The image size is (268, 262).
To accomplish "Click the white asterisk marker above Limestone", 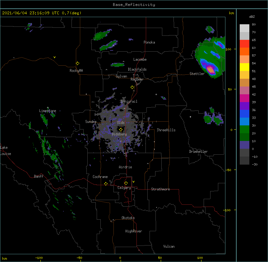I will click(48, 108).
